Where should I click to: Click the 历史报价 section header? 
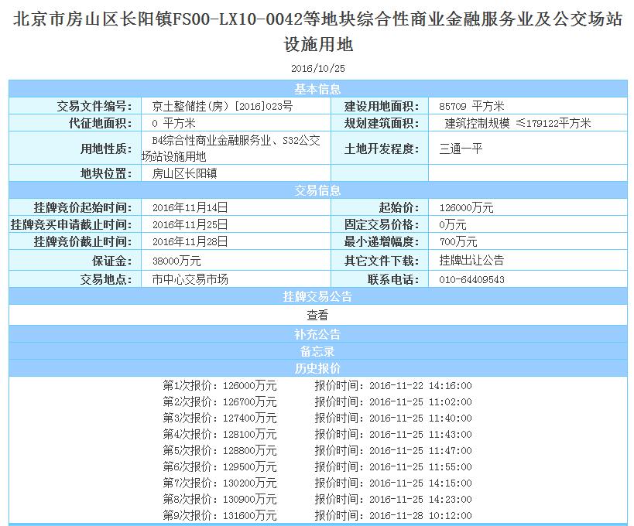(x=317, y=368)
